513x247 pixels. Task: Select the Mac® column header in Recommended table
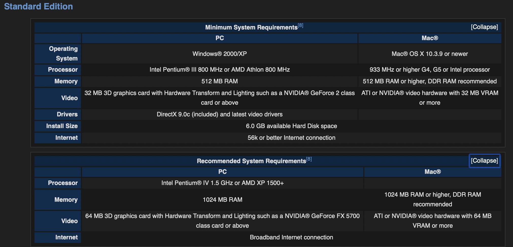pyautogui.click(x=433, y=172)
